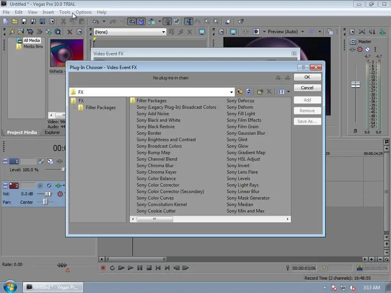This screenshot has width=391, height=293.
Task: Click Remove Selected Media red X icon
Action: 70,32
